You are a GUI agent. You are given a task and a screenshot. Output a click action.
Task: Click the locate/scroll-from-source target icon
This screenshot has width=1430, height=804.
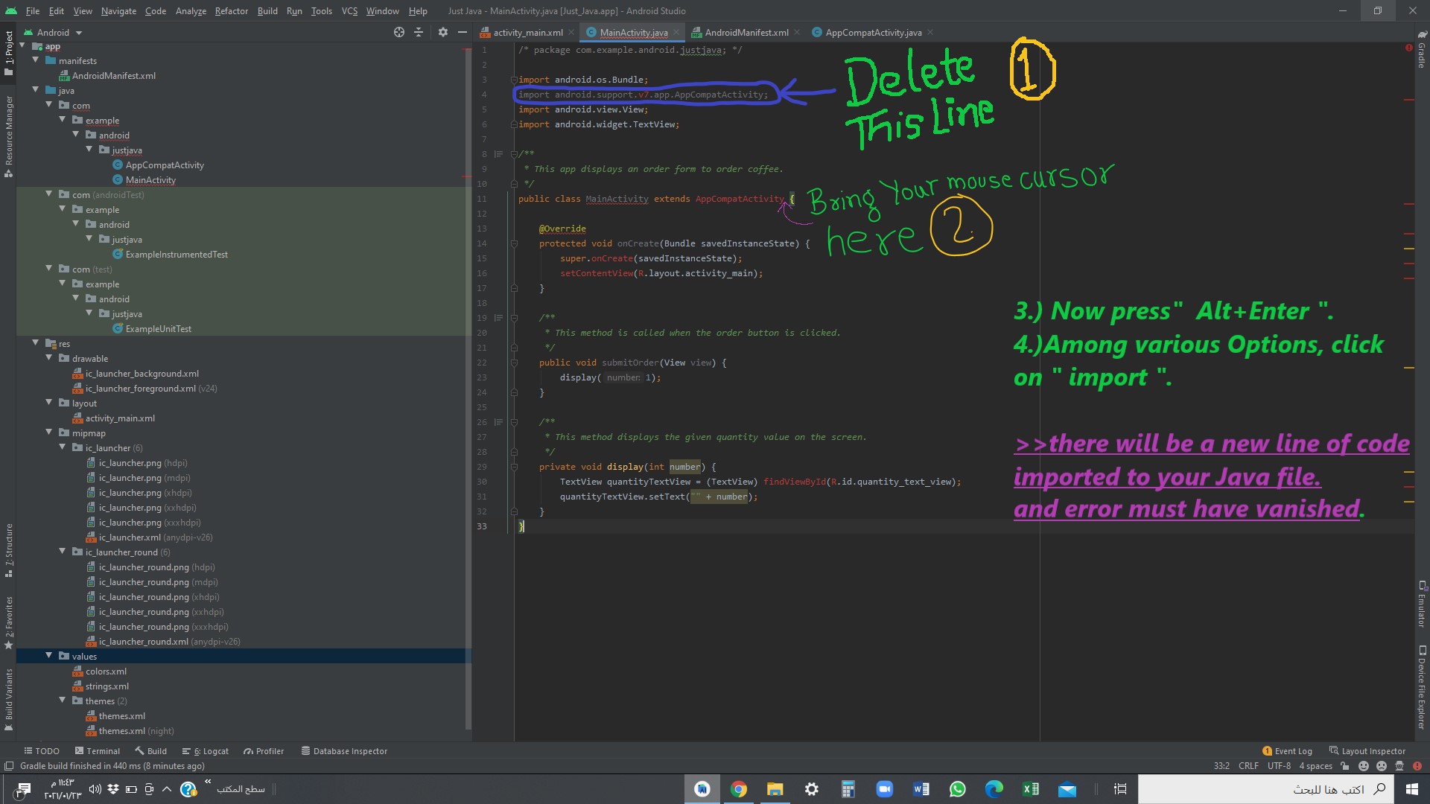tap(399, 32)
